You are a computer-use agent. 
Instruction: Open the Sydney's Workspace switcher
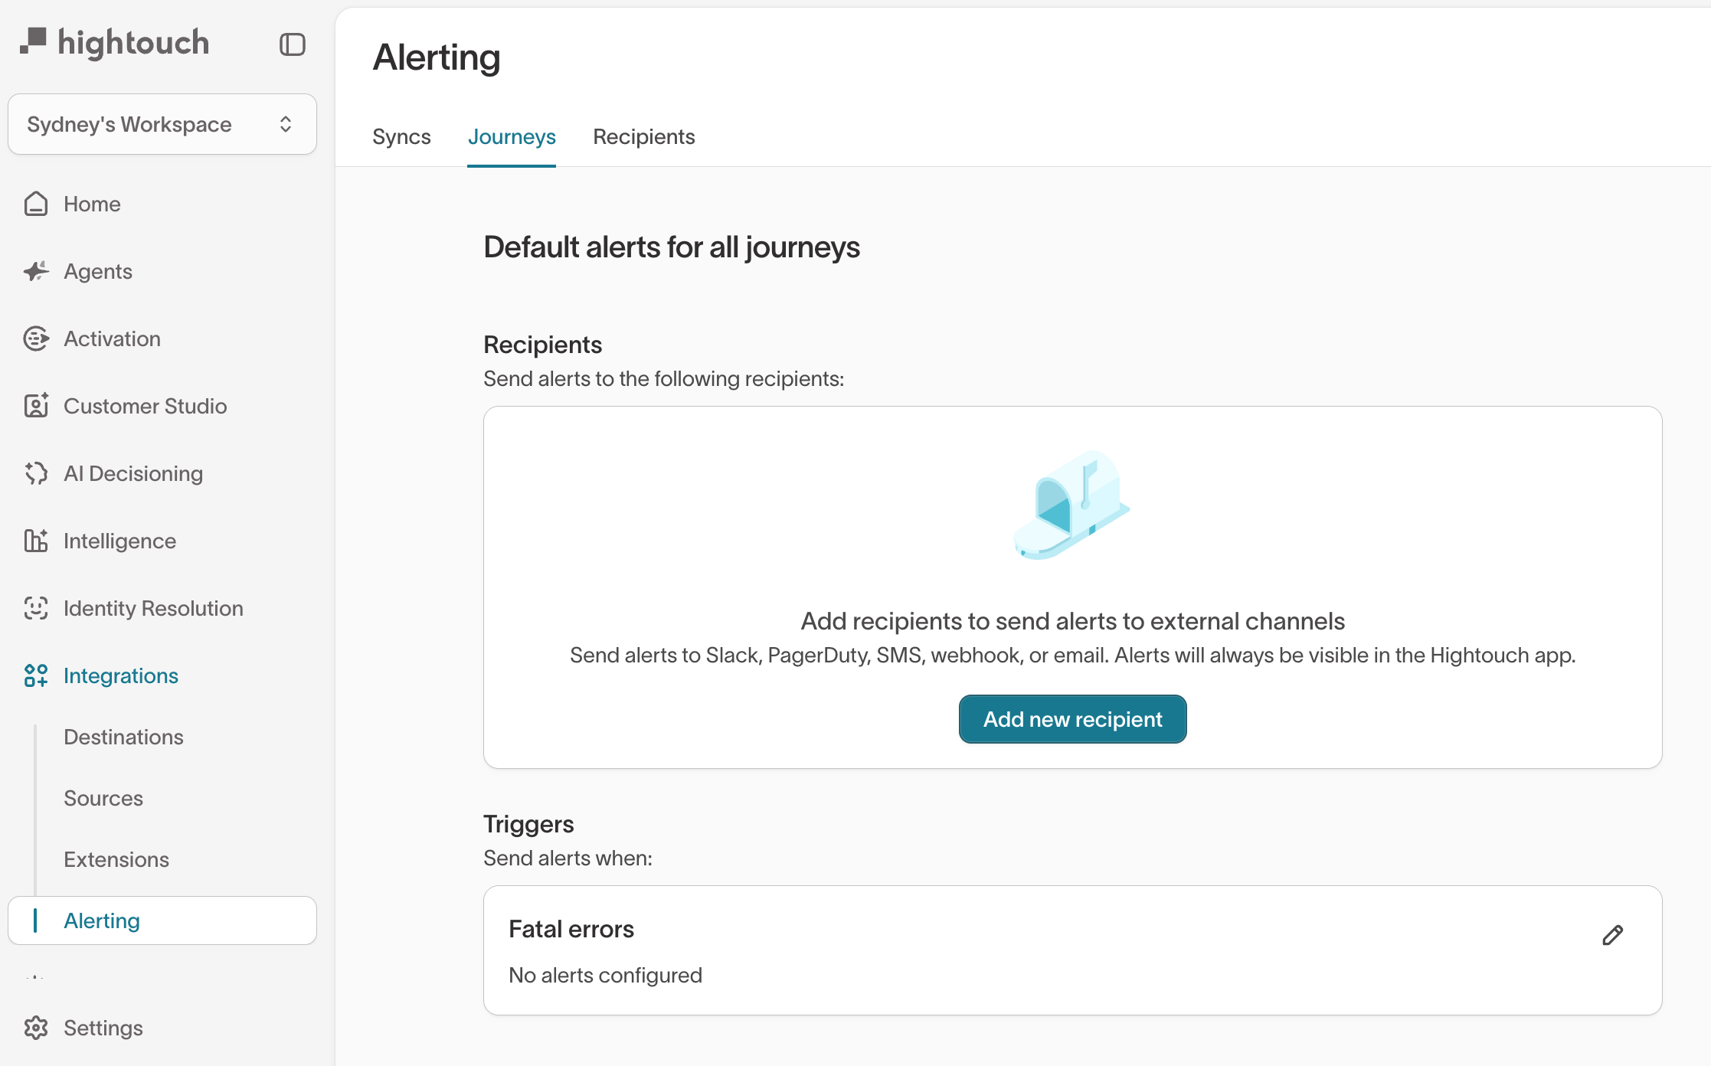point(162,123)
